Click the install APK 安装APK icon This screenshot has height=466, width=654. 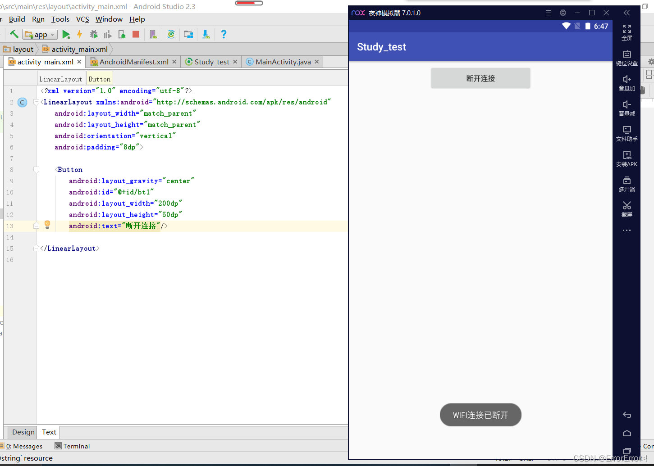tap(627, 159)
